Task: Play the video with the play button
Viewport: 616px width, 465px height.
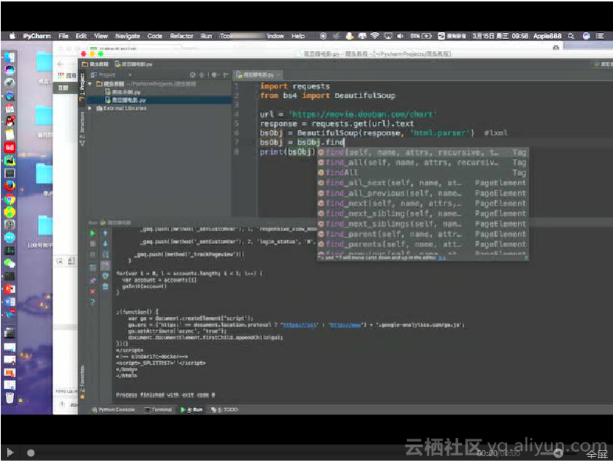Action: coord(10,454)
